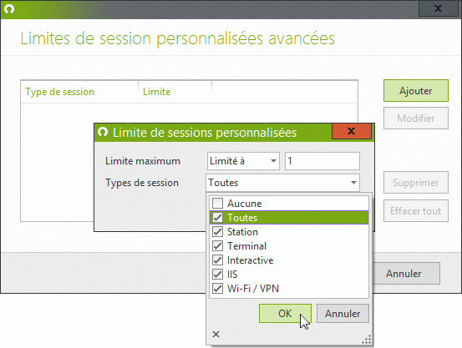Viewport: 462px width, 348px height.
Task: Select the Interactive list entry
Action: tap(289, 260)
